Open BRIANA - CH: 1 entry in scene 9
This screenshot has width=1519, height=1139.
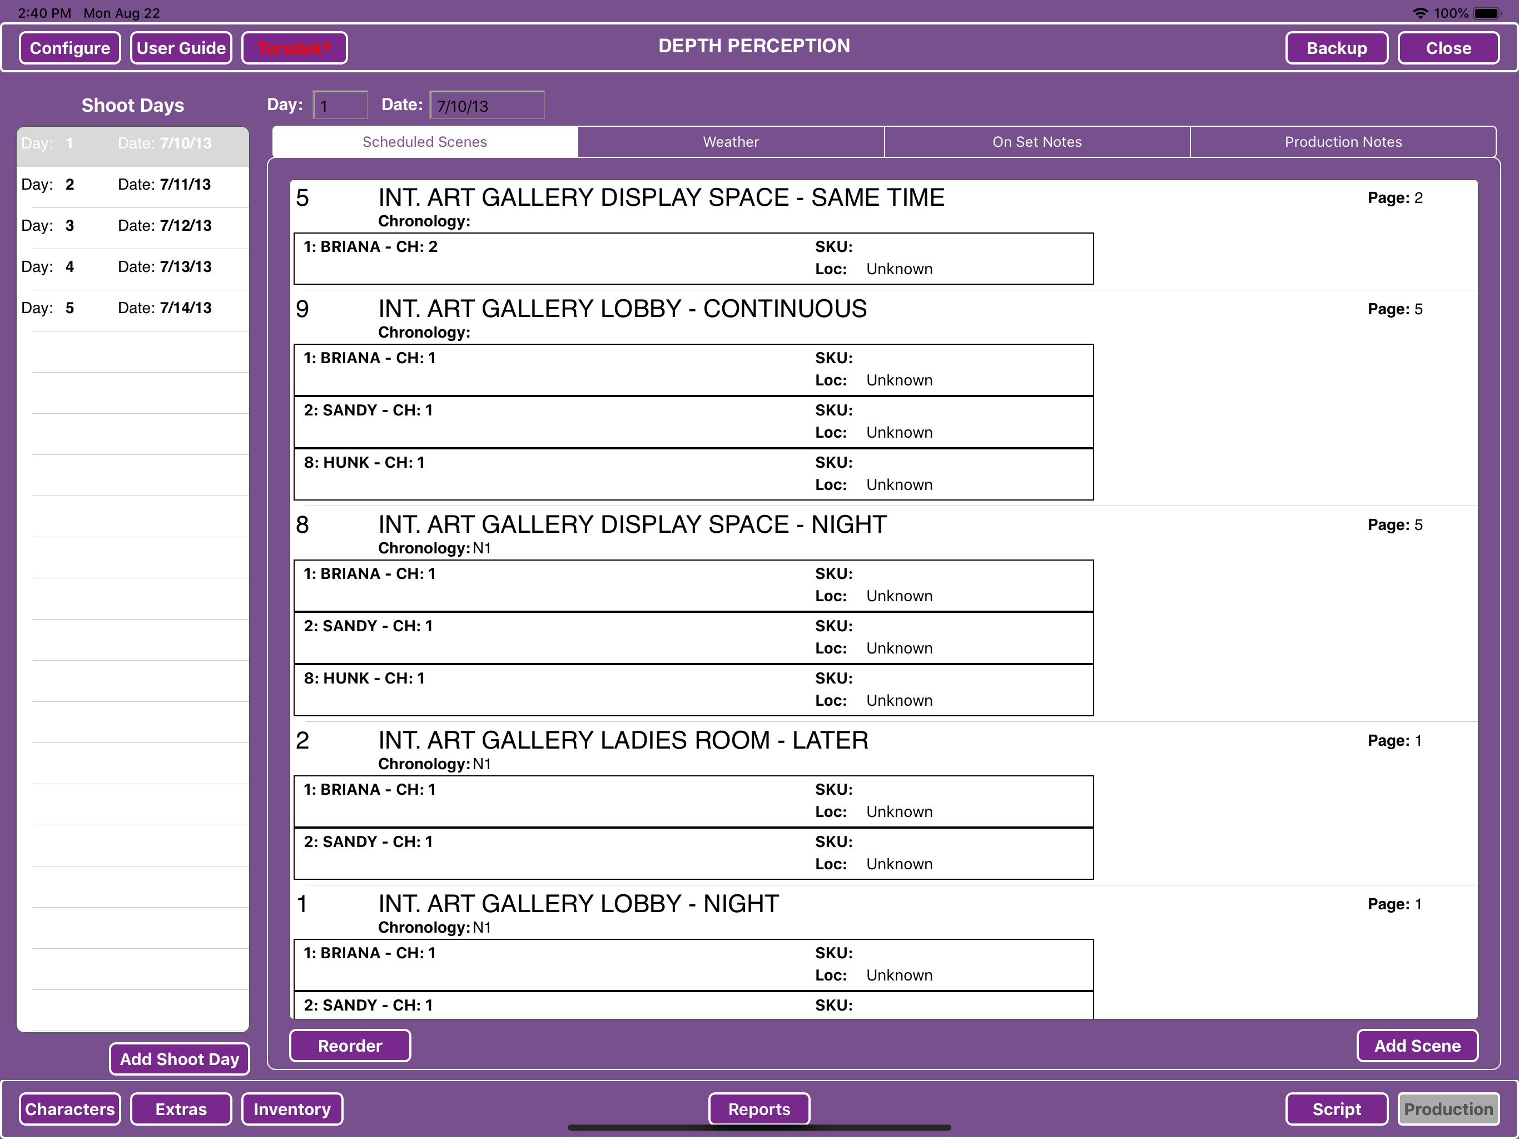tap(693, 370)
